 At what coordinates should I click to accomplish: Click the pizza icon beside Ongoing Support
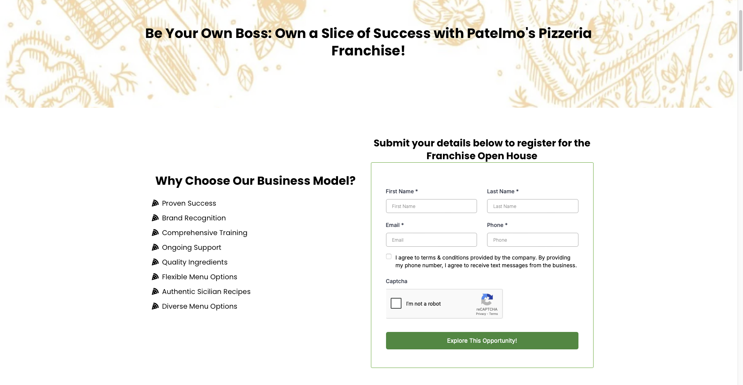[x=155, y=247]
